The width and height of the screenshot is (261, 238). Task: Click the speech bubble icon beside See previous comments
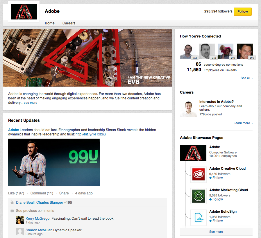point(12,211)
